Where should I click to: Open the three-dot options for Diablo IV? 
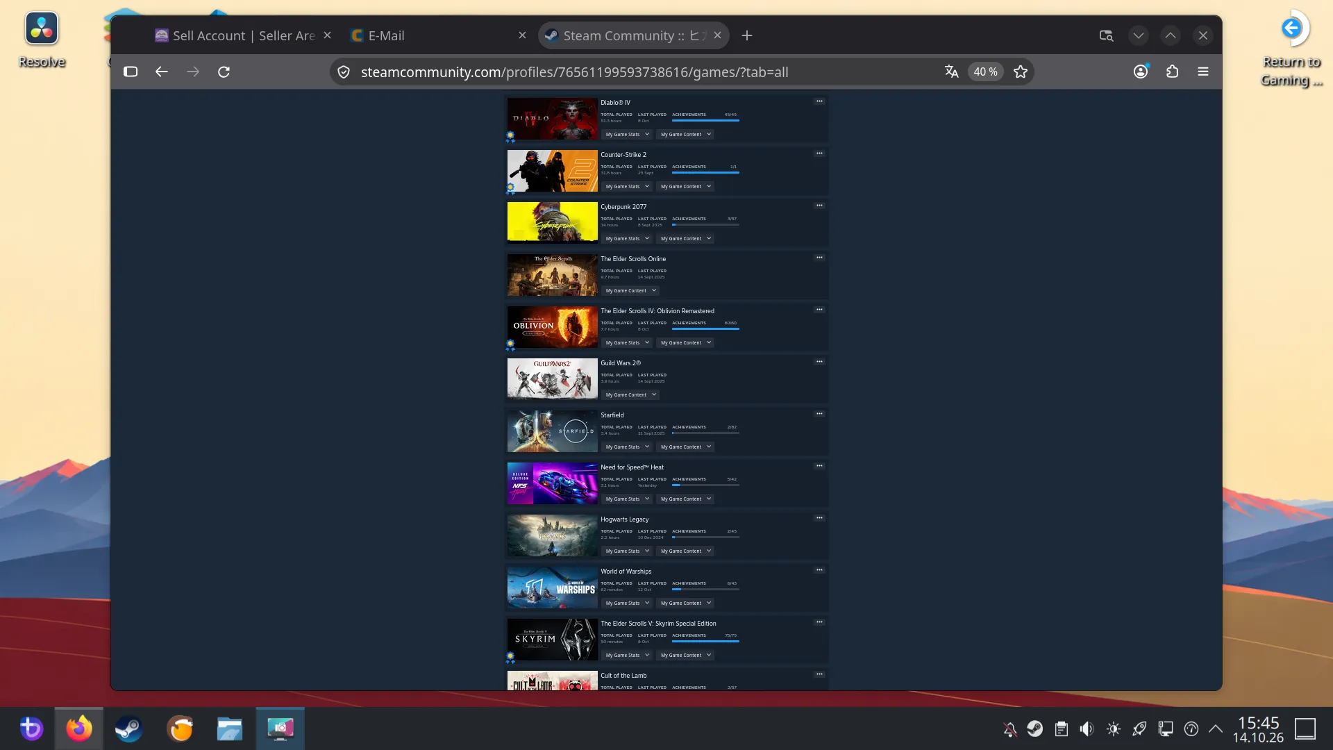[819, 101]
